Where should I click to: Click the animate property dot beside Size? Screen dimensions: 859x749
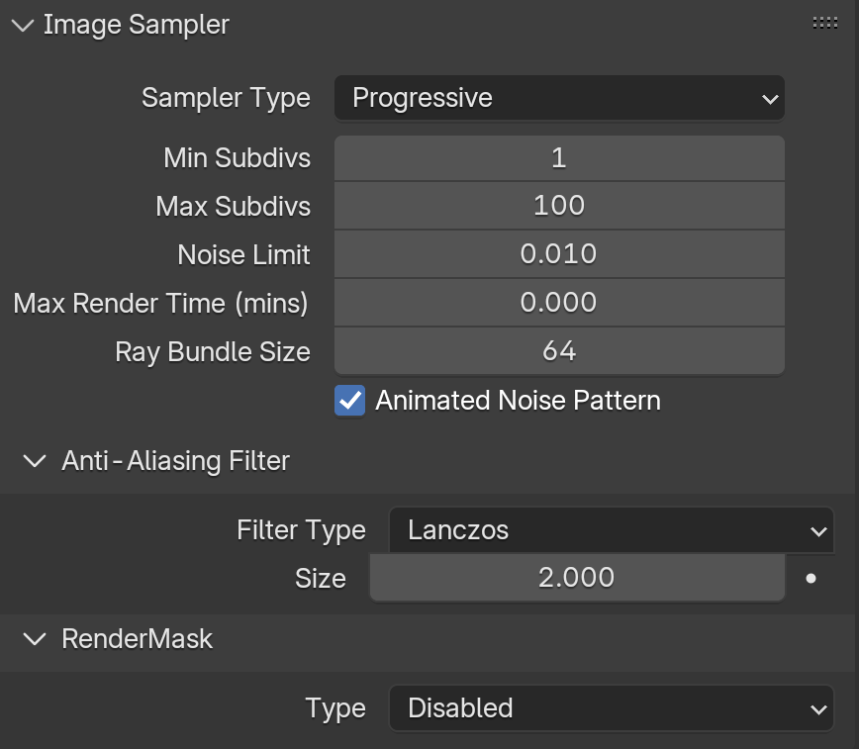(811, 578)
